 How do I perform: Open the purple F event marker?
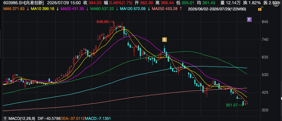[249, 19]
